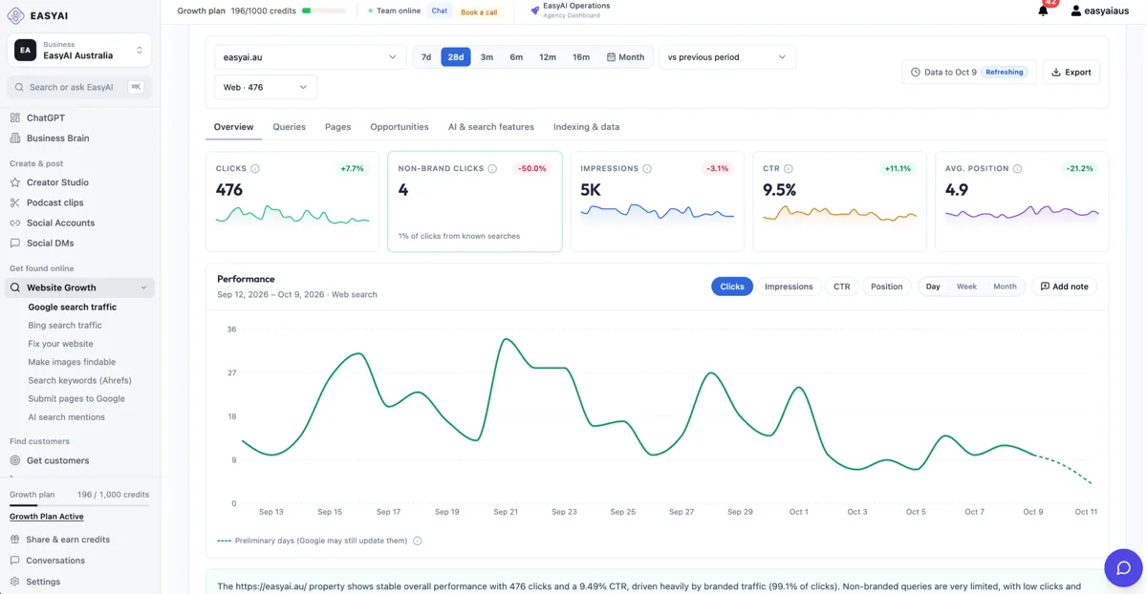Open the Web · 476 search type dropdown

tap(266, 87)
